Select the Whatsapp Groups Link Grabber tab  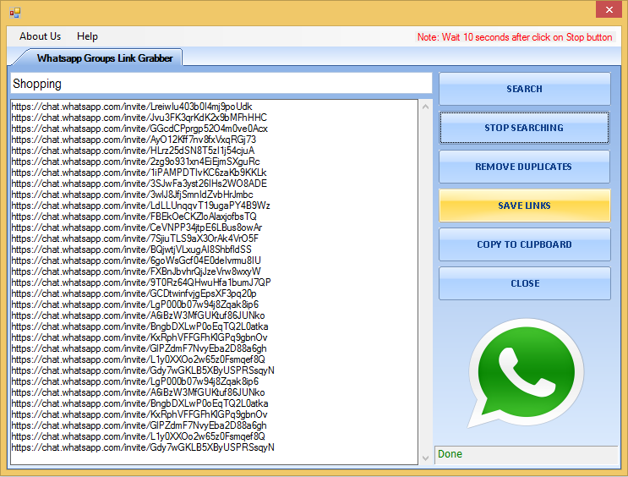[x=105, y=58]
